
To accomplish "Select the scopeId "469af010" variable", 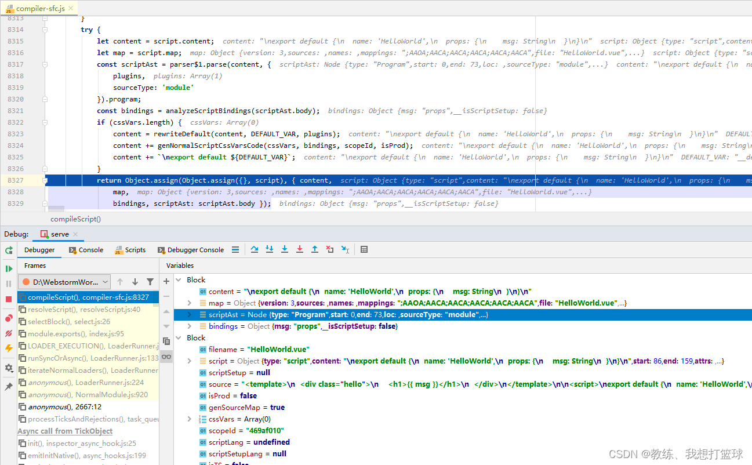I will pyautogui.click(x=463, y=430).
